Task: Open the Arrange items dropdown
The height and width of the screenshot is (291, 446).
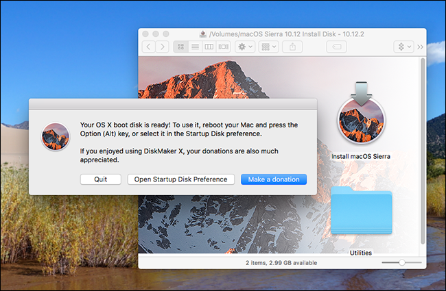Action: click(268, 47)
